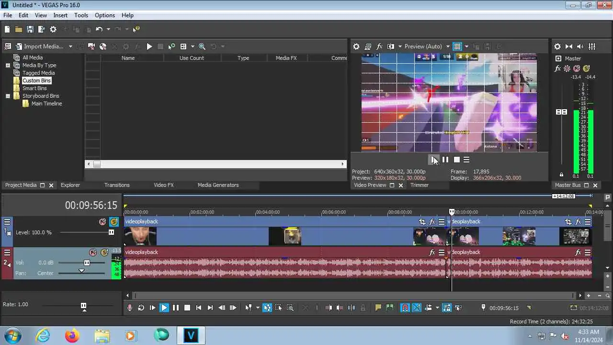
Task: Pause playback in the Video Preview window
Action: coord(445,160)
